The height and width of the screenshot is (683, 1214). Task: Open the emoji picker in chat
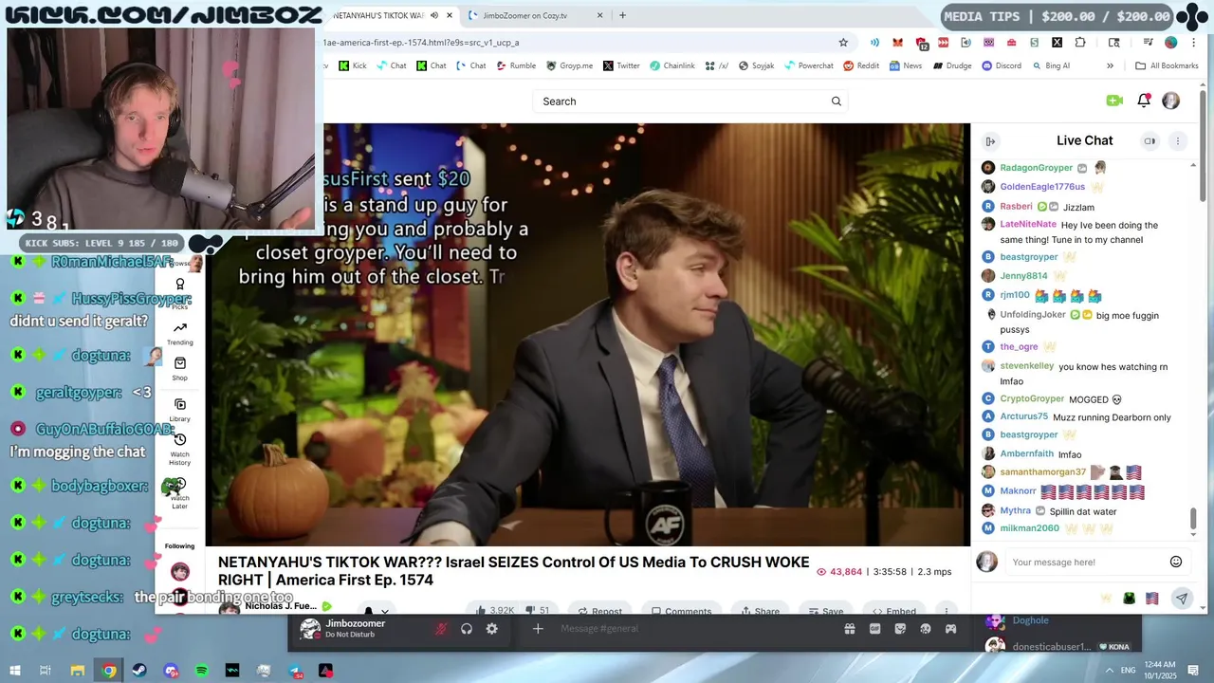(x=1176, y=562)
